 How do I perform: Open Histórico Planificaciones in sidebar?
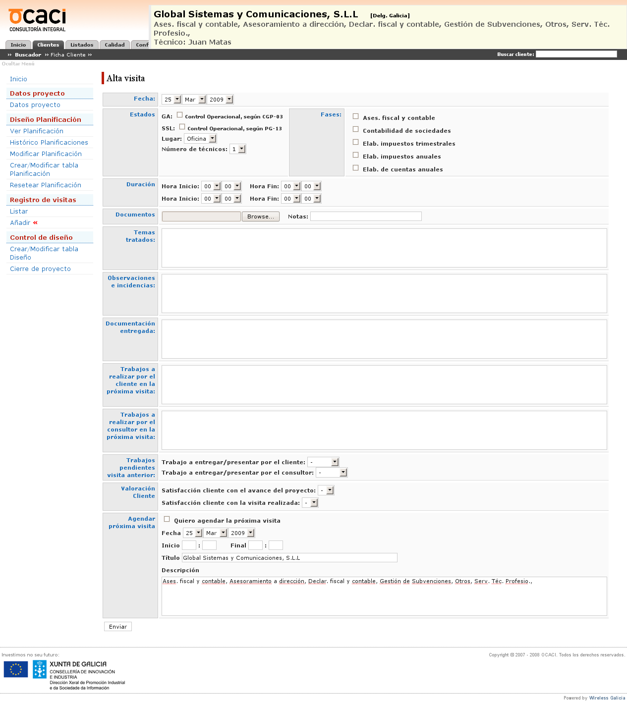[49, 143]
